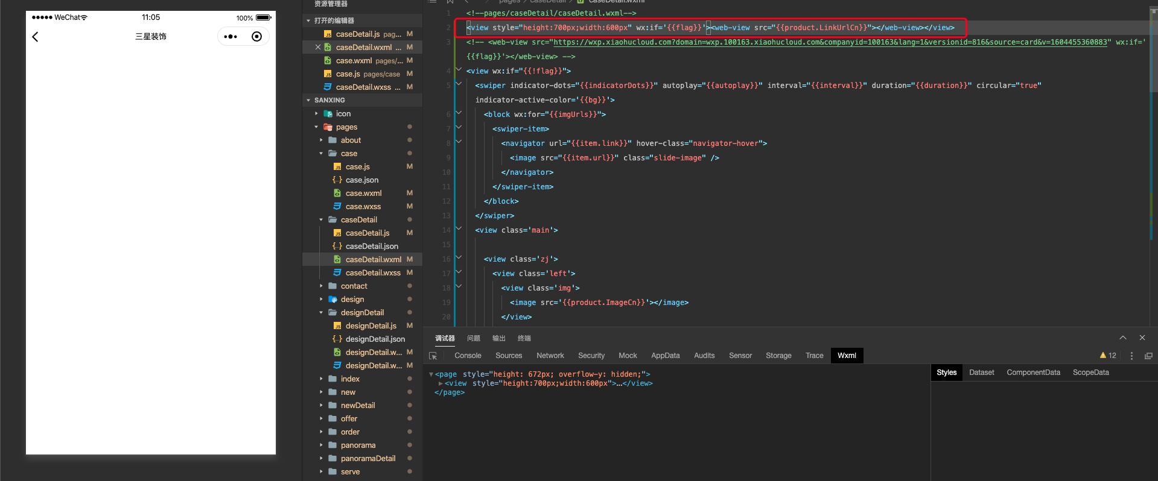
Task: Collapse the case folder
Action: (321, 153)
